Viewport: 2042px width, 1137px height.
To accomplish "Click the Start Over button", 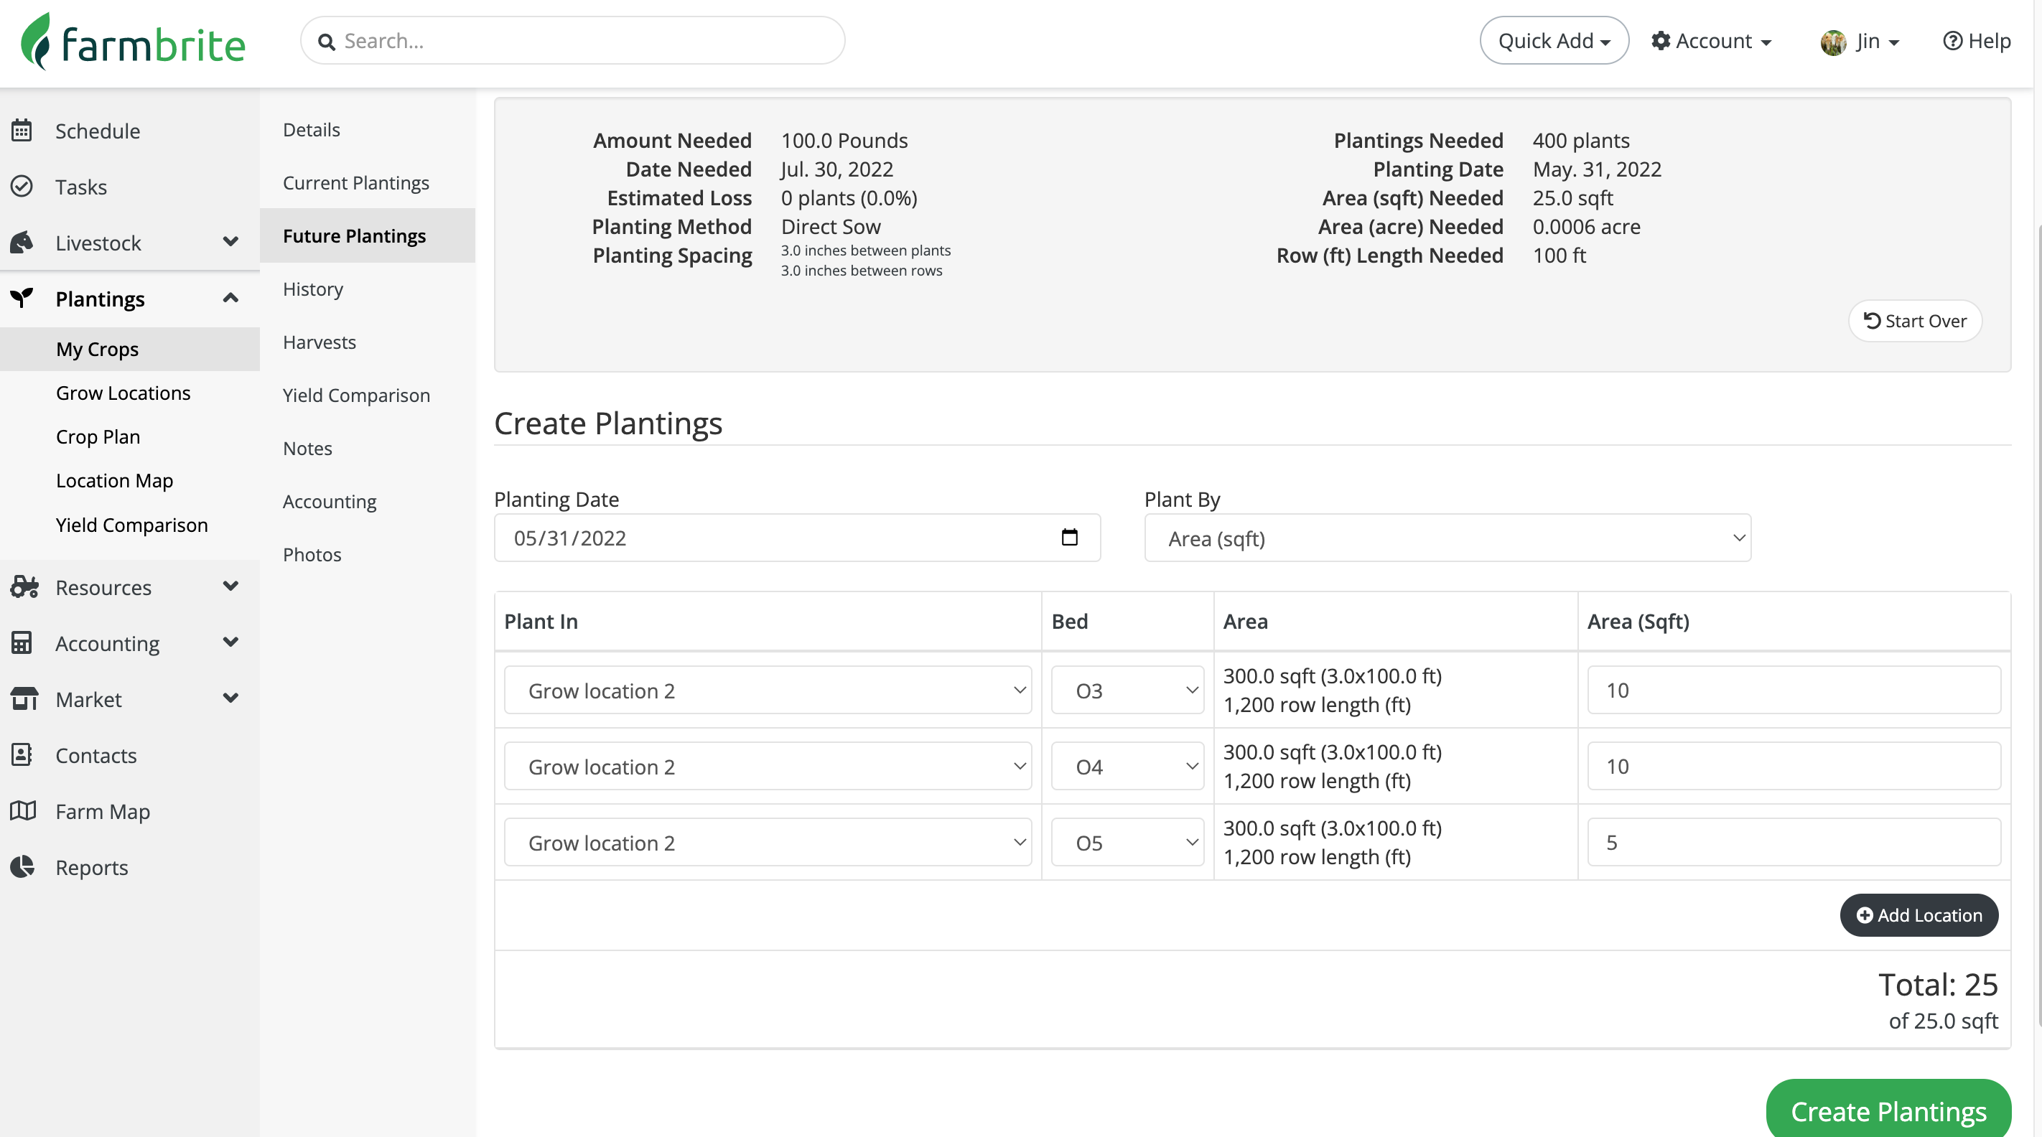I will 1914,321.
